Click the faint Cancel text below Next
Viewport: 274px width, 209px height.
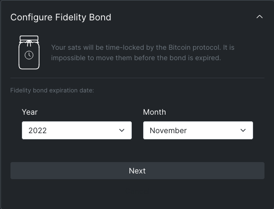click(137, 191)
